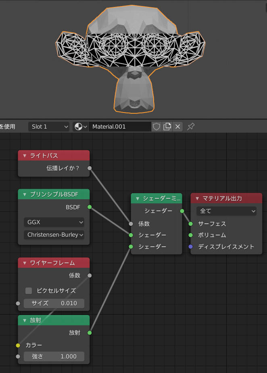Collapse the 放射 node
This screenshot has height=373, width=267.
[x=25, y=321]
